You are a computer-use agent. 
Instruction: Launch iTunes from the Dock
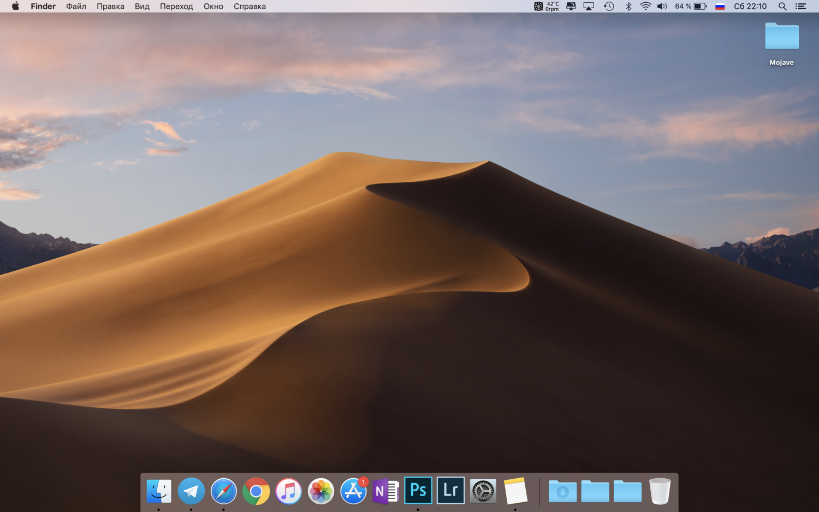[289, 491]
